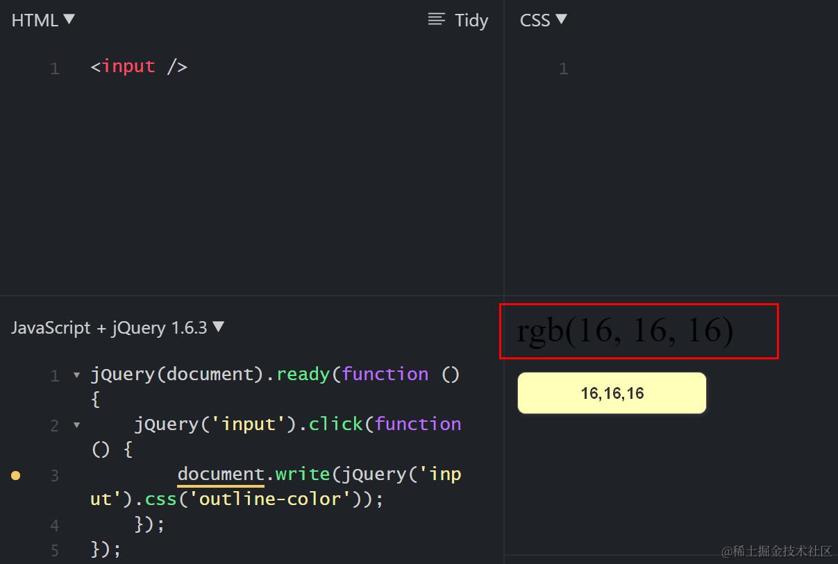Click the yellow warning dot on line 3

point(16,475)
